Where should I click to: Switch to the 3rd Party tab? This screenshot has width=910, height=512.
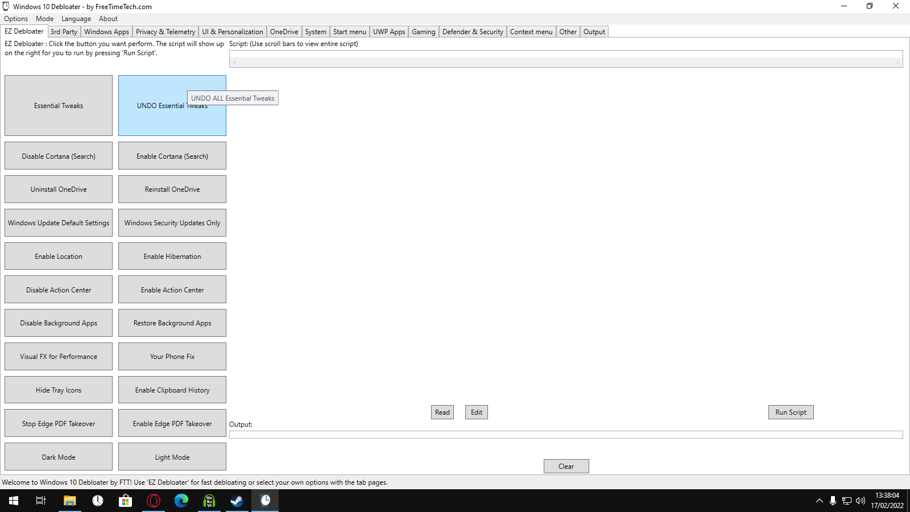tap(64, 32)
